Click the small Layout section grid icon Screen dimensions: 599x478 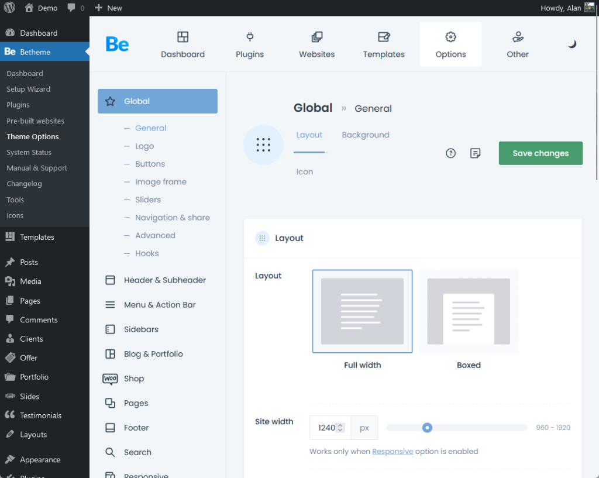coord(262,238)
